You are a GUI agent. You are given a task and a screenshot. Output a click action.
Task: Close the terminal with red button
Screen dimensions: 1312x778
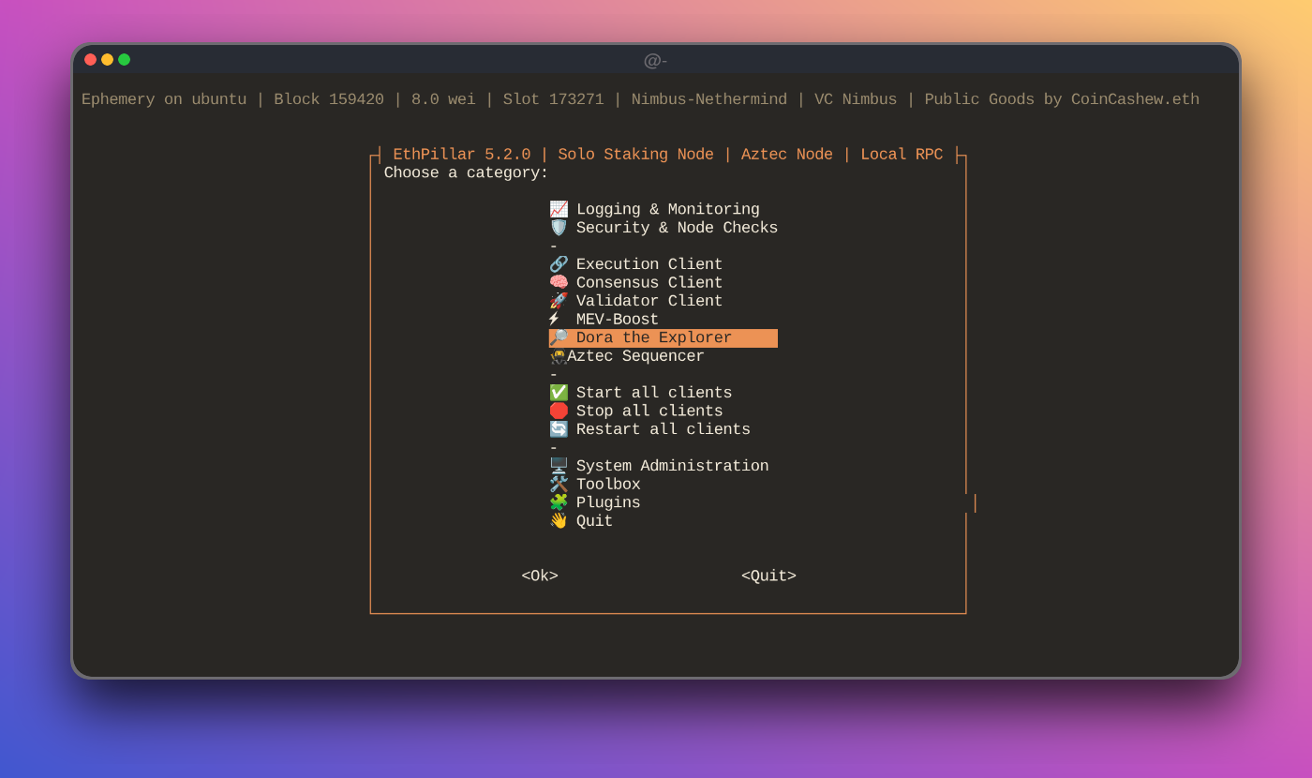[91, 59]
